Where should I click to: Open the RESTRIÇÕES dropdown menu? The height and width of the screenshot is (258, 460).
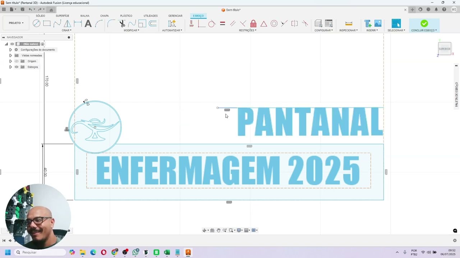pos(248,30)
